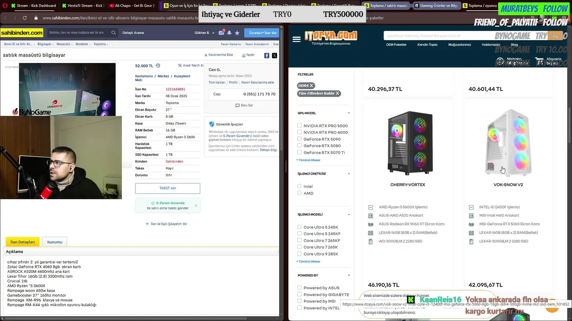Collapse the GPU MODEL filter section
The image size is (572, 321).
[349, 113]
